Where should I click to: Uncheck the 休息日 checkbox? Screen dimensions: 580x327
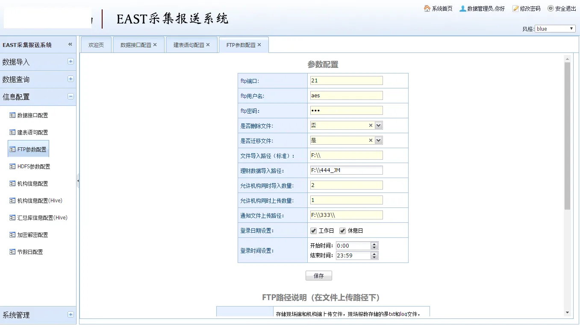[342, 231]
